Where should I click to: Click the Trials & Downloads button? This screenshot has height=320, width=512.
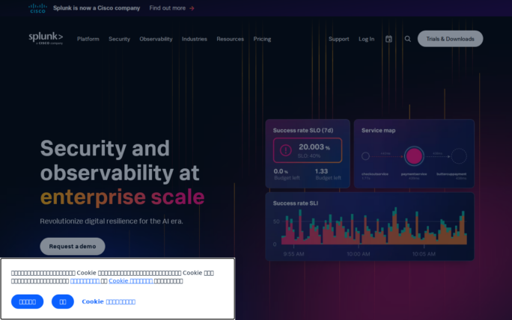point(450,39)
